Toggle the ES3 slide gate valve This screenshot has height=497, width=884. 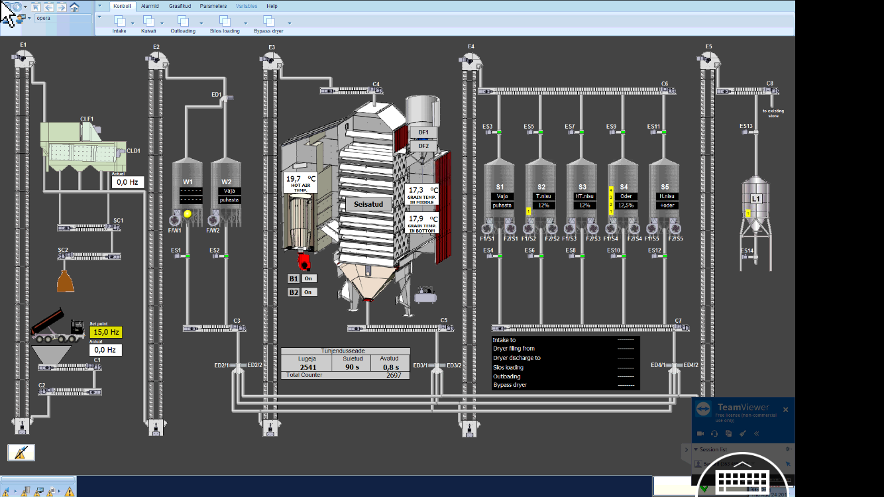click(499, 133)
